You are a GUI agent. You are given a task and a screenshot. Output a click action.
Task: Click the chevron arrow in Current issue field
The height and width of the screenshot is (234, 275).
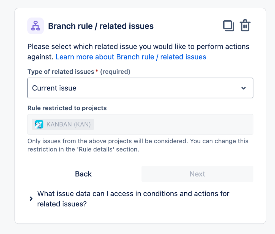[243, 88]
